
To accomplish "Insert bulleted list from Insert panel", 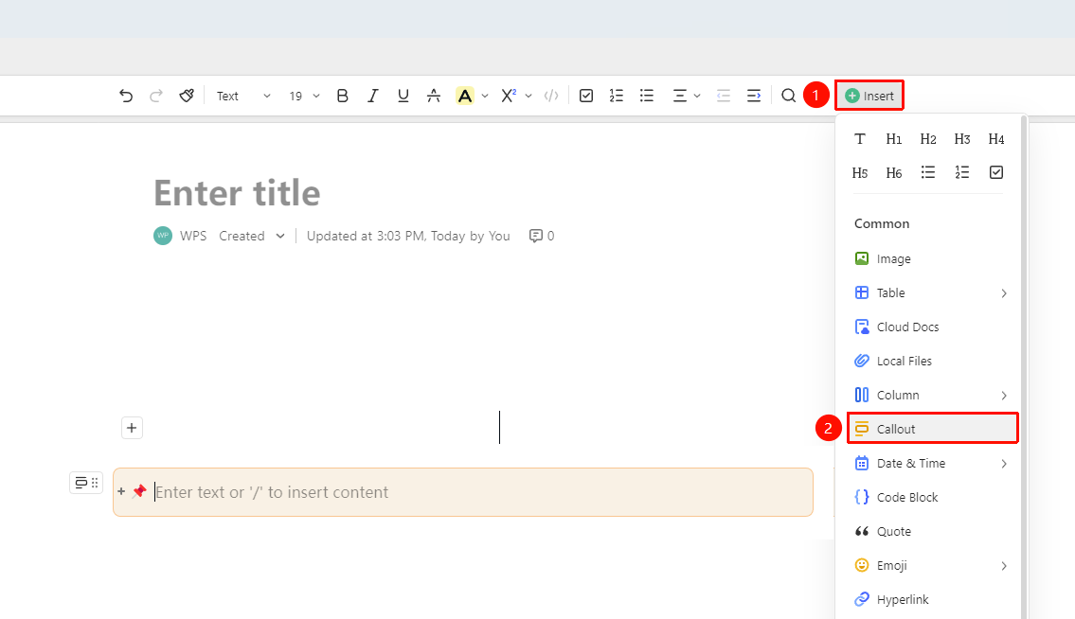I will click(x=928, y=173).
